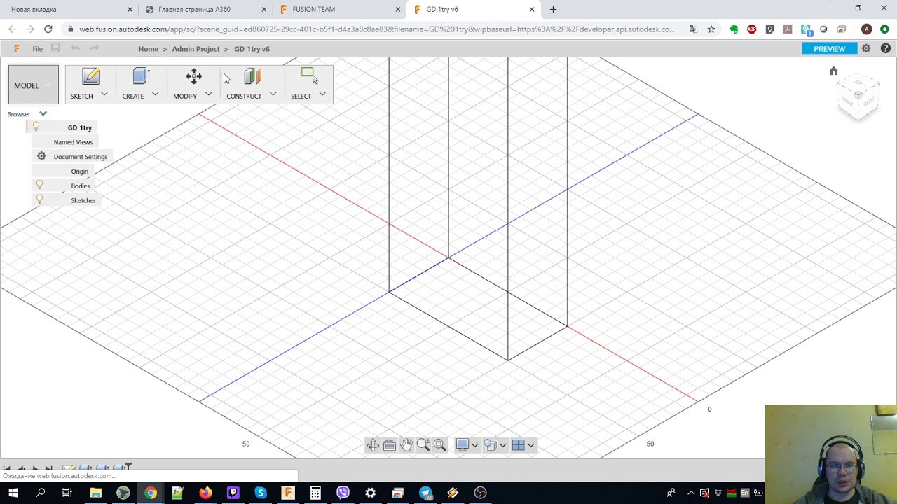Toggle GD 1try lightbulb visibility
Image resolution: width=897 pixels, height=504 pixels.
pyautogui.click(x=36, y=127)
